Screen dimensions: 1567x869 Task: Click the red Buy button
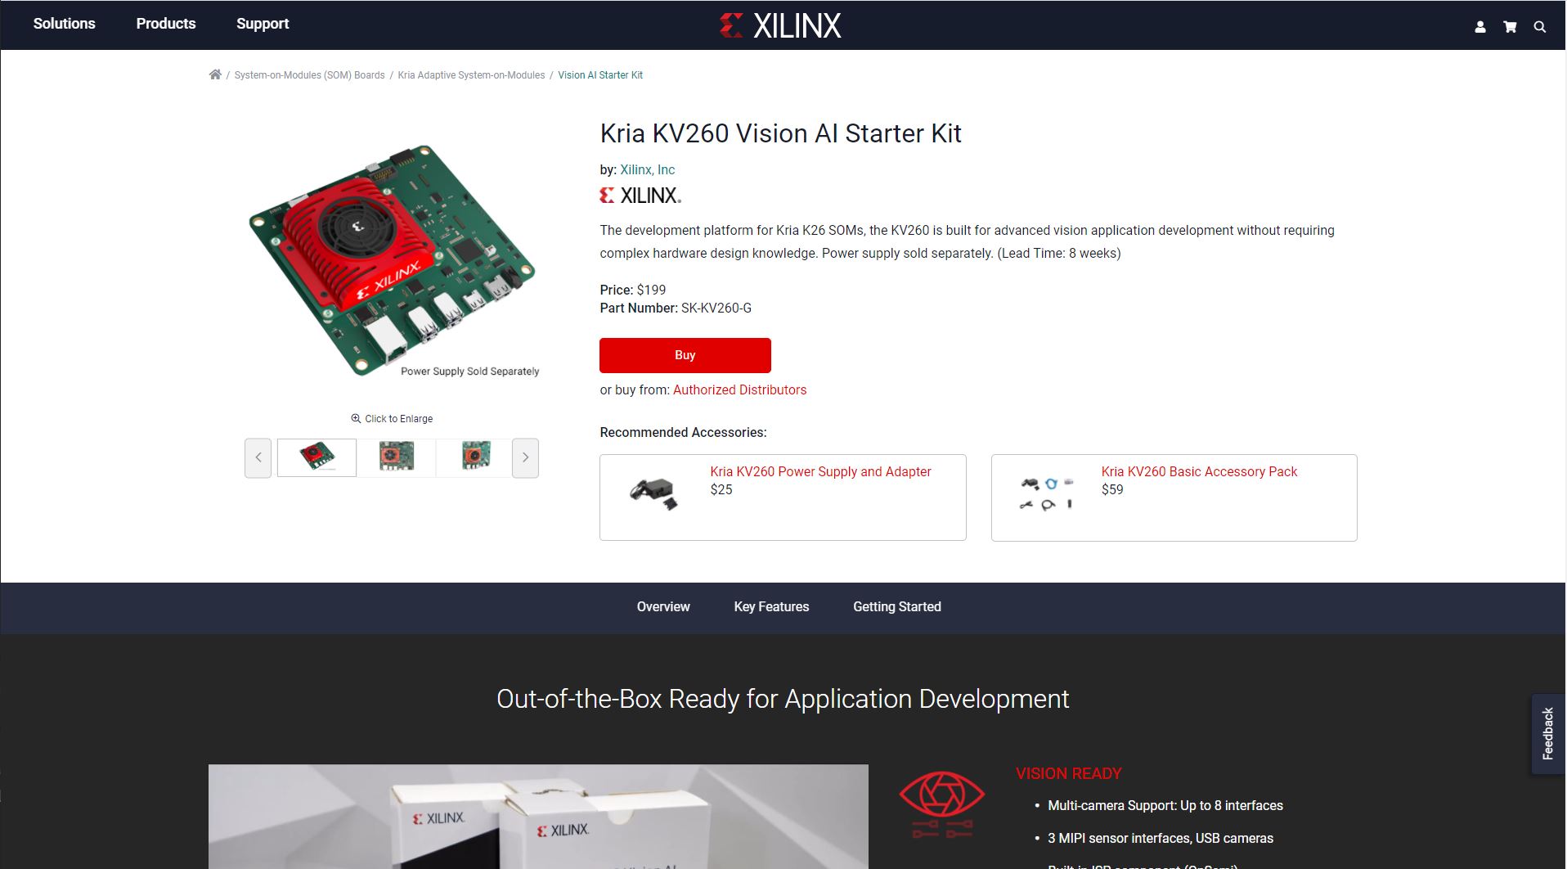pyautogui.click(x=685, y=355)
